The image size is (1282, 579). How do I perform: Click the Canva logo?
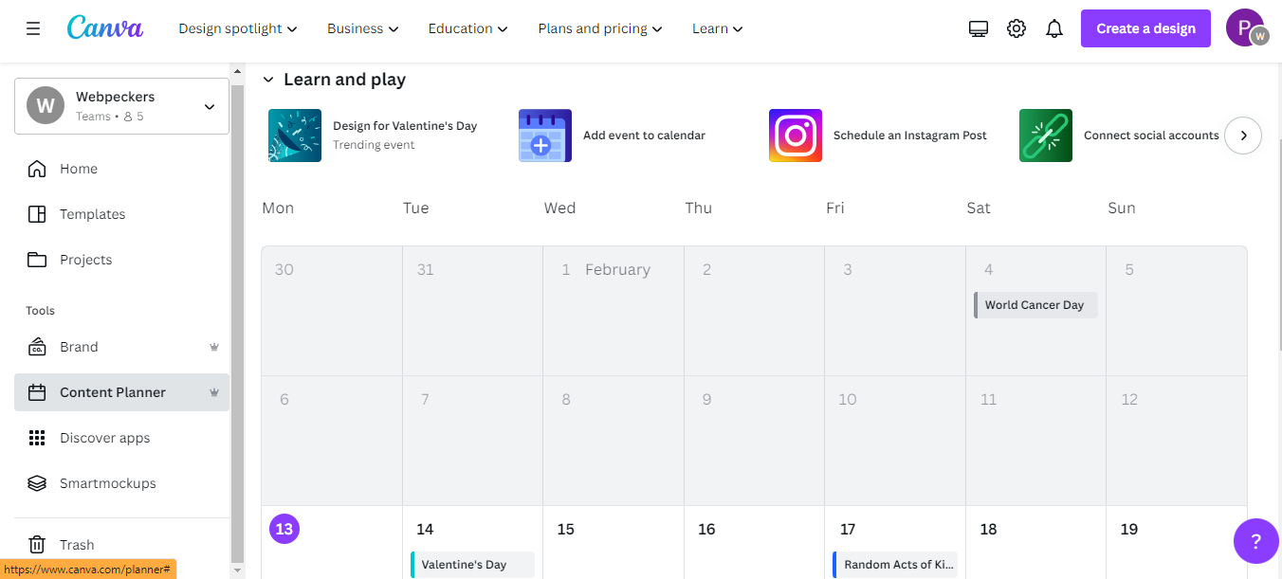pos(104,27)
